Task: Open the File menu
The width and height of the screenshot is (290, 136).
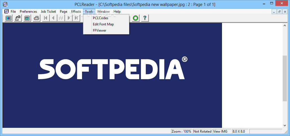Action: tap(13, 12)
